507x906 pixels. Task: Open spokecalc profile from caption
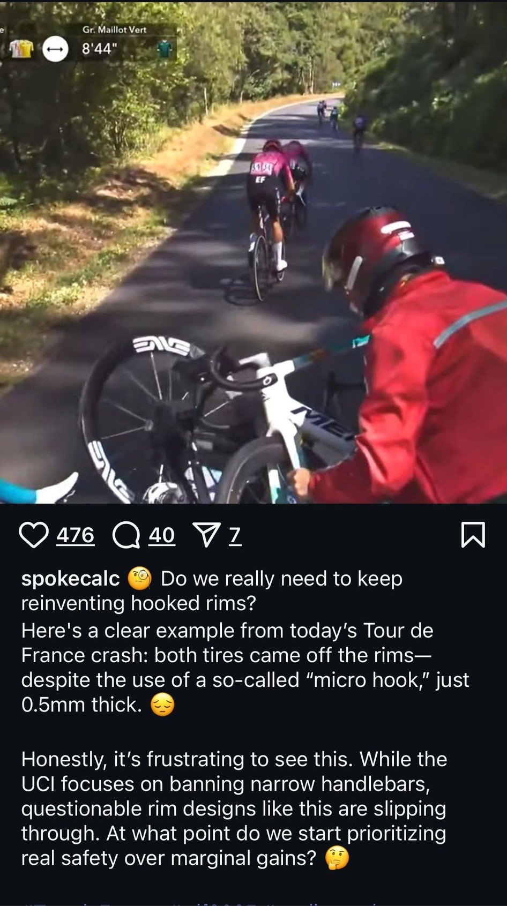(71, 579)
